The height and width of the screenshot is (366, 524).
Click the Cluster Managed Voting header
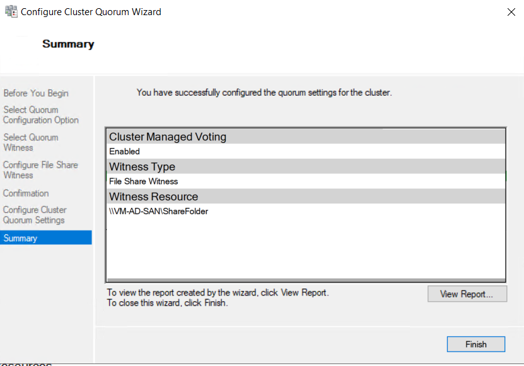click(x=306, y=137)
